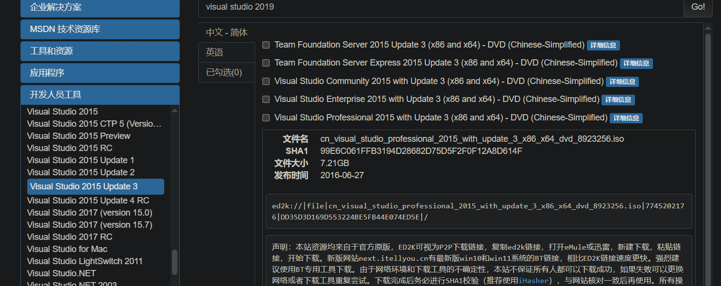721x286 pixels.
Task: Click the iHasher link in the notice
Action: (x=534, y=281)
